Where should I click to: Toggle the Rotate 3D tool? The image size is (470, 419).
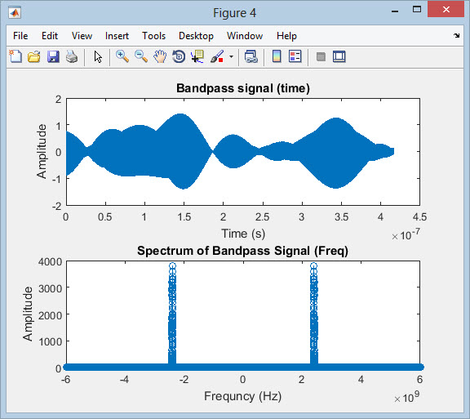(179, 56)
